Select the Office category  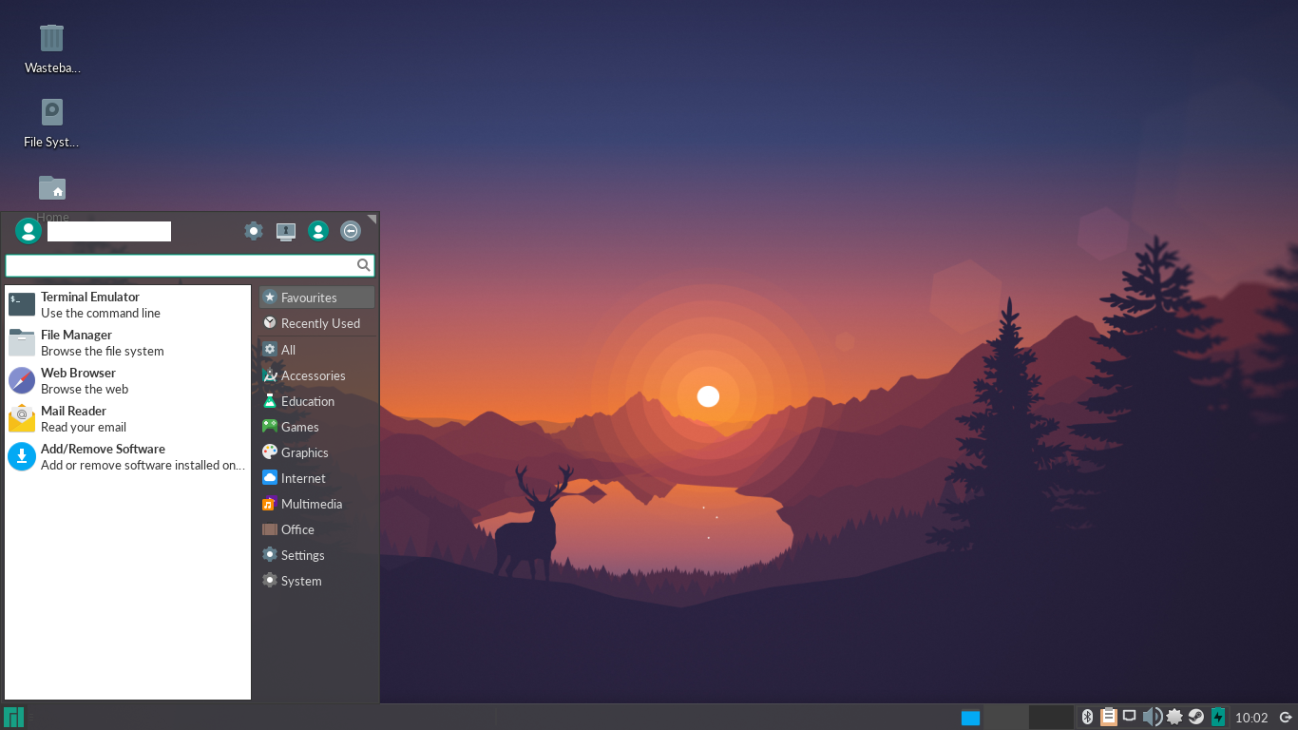tap(317, 529)
